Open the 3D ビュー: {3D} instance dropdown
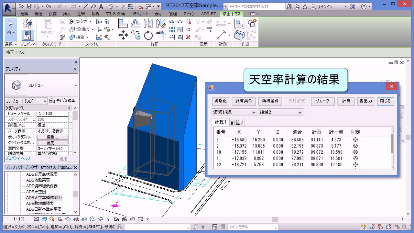 (x=26, y=101)
